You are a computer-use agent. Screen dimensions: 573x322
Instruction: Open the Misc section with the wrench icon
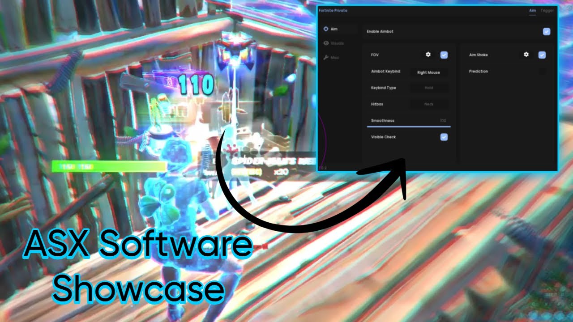(332, 58)
